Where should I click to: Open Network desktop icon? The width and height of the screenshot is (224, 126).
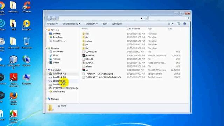pos(27,61)
